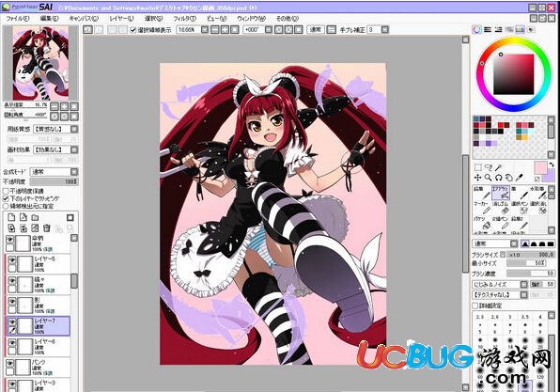
Task: Open the にじみ＆ノイズ brush shape dropdown
Action: 500,285
